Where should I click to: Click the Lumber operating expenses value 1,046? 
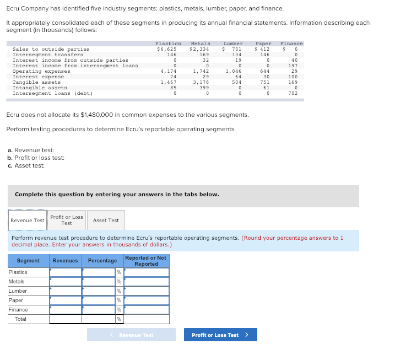(233, 71)
